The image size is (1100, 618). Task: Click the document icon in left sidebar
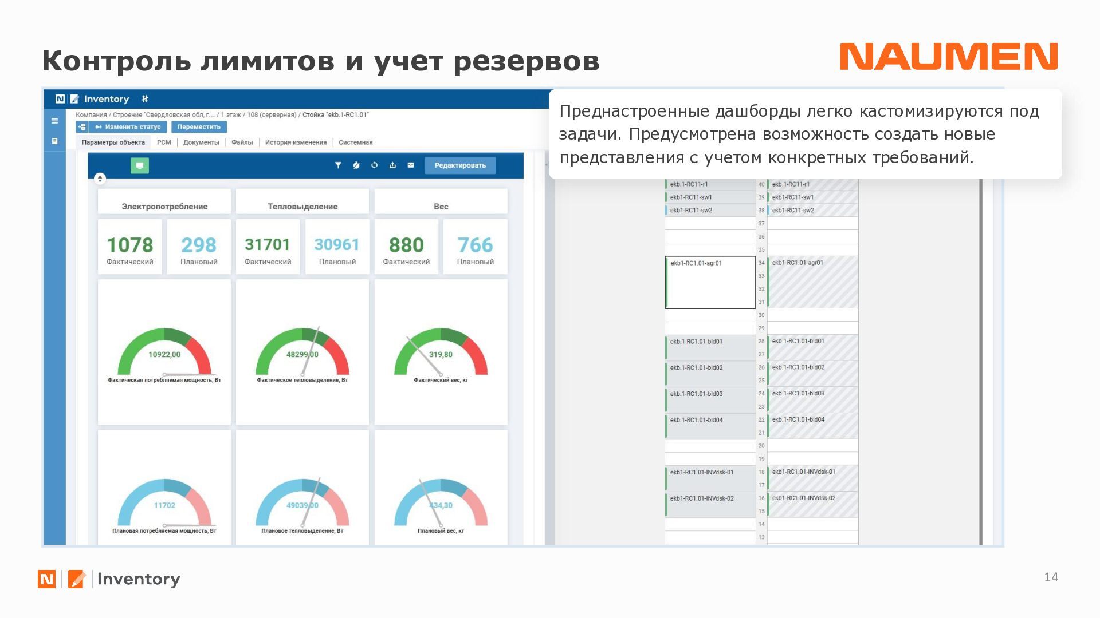pos(54,141)
